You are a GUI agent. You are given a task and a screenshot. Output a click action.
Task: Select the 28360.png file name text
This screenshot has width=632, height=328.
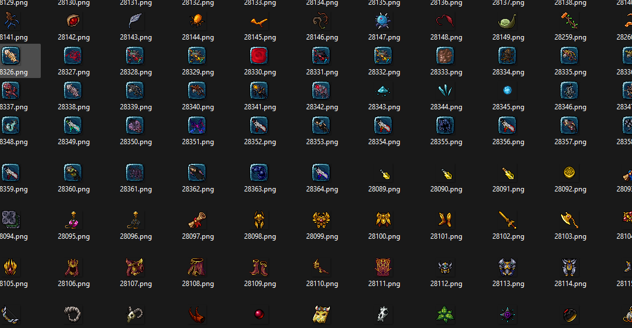(74, 189)
